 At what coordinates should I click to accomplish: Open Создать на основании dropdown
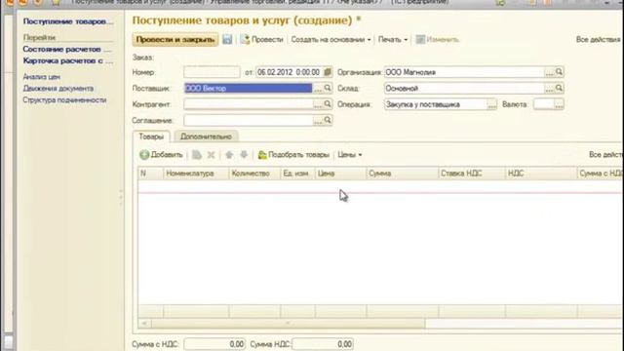(x=331, y=39)
